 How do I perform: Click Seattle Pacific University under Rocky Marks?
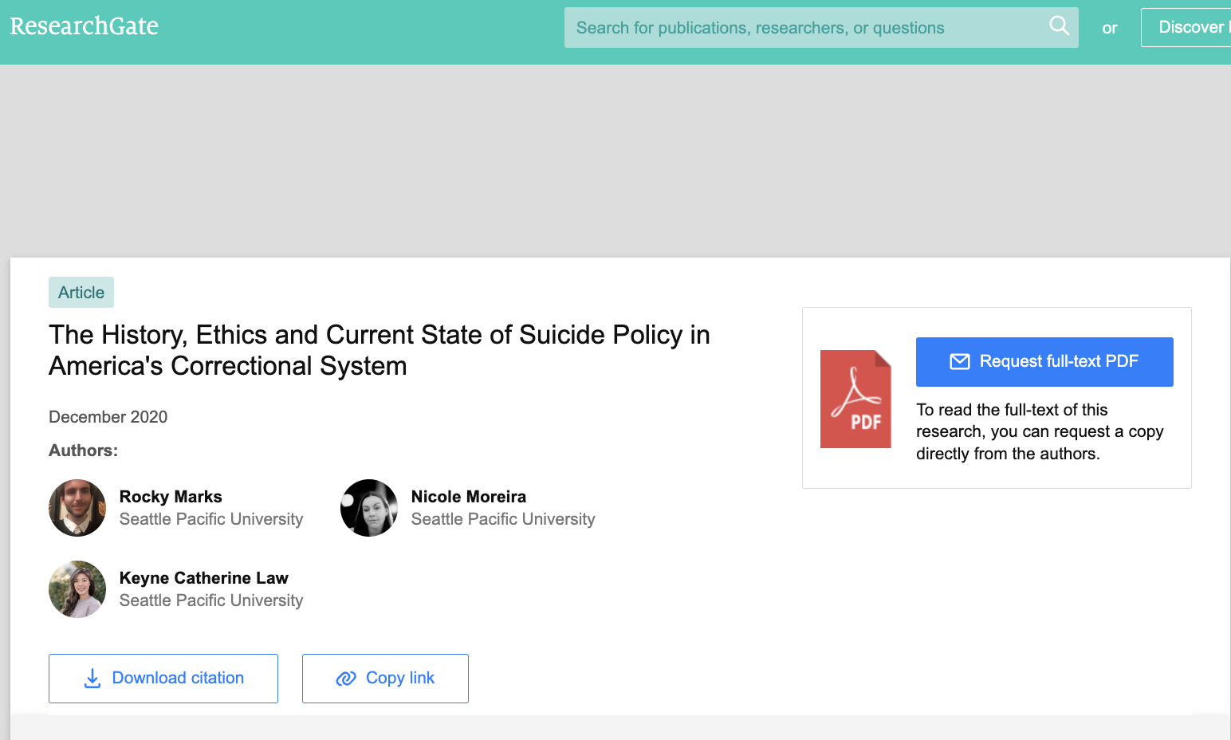point(211,519)
